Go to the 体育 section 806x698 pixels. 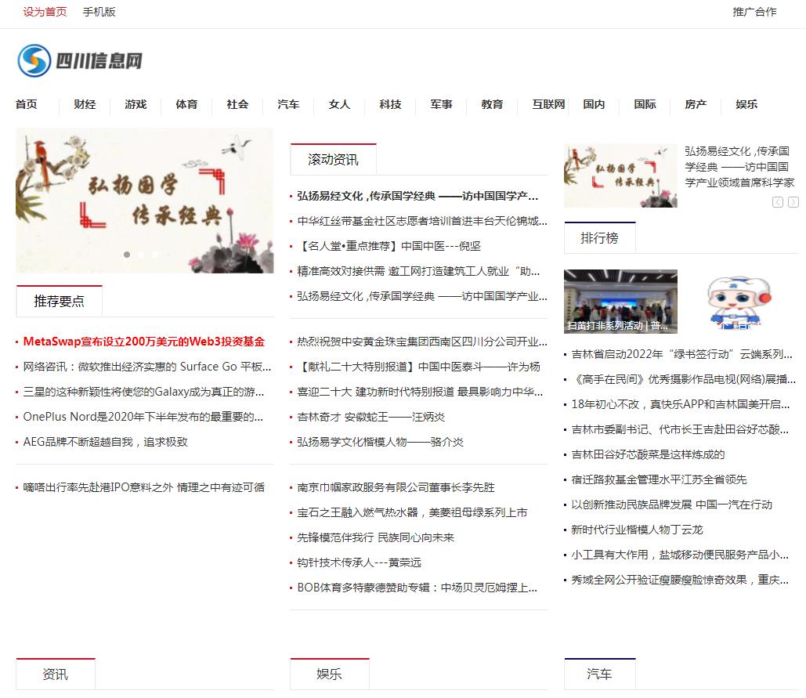(x=186, y=104)
